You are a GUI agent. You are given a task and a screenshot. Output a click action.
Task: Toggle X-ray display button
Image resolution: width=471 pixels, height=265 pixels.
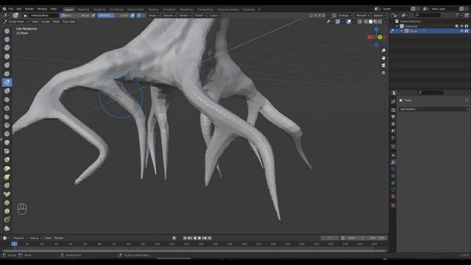[x=360, y=21]
